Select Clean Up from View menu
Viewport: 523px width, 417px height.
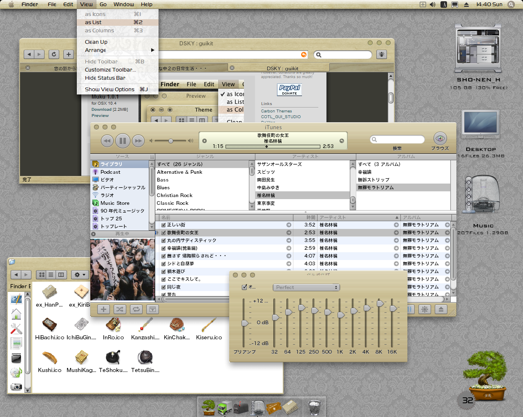tap(118, 42)
